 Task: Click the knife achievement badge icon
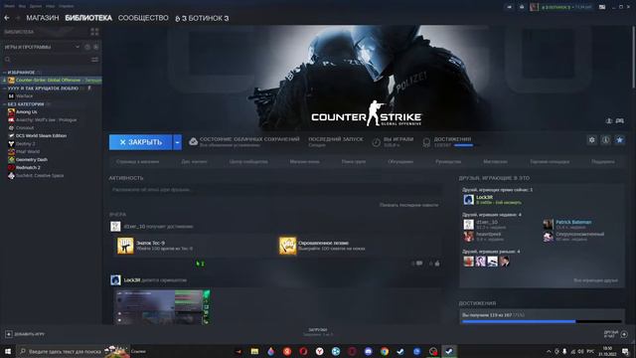coord(287,246)
